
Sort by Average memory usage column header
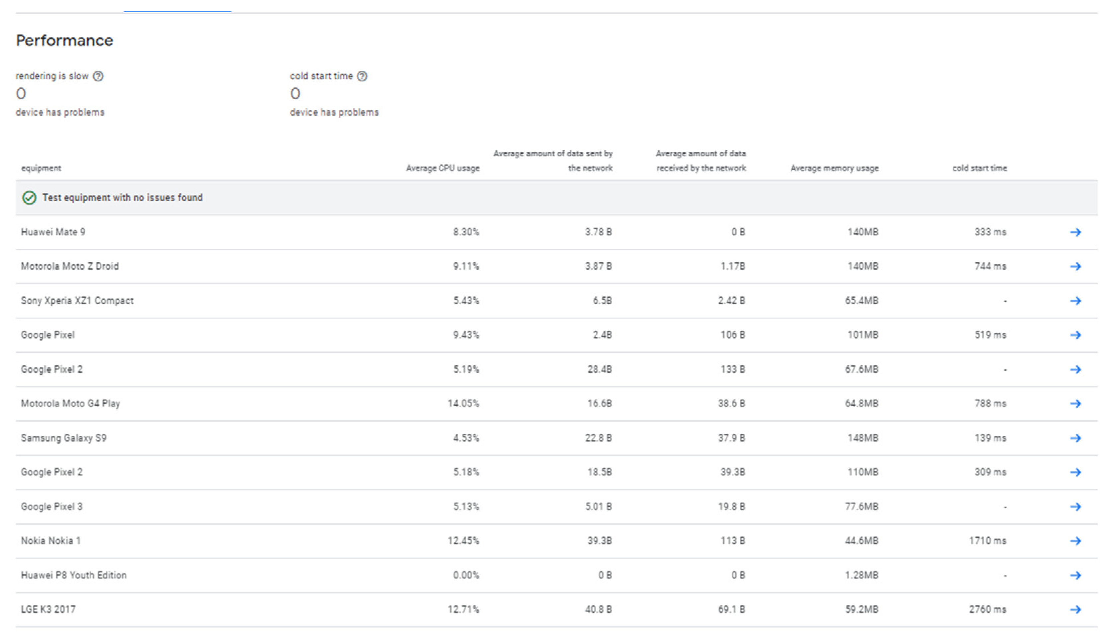coord(834,168)
